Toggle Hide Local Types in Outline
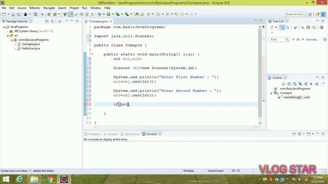This screenshot has height=184, width=328. 317,84
